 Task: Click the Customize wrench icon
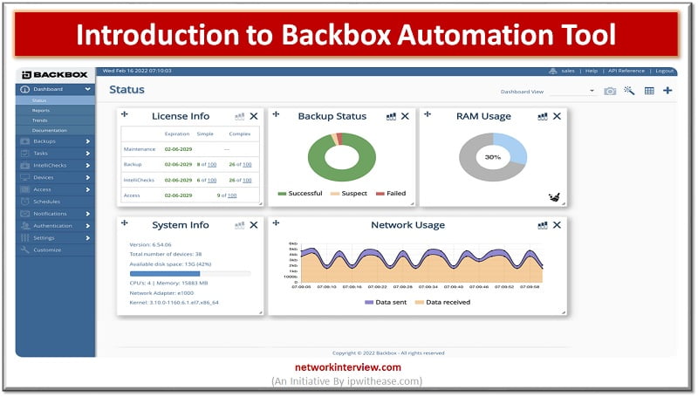(25, 250)
